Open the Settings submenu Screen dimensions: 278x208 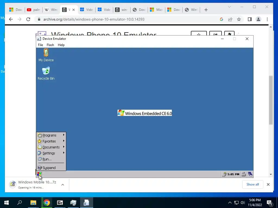(x=51, y=153)
